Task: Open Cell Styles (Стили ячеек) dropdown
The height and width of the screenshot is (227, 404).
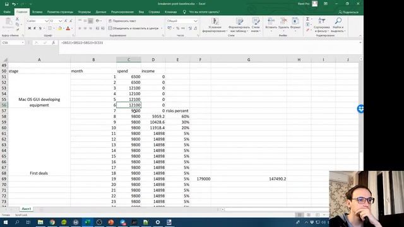Action: (x=256, y=25)
